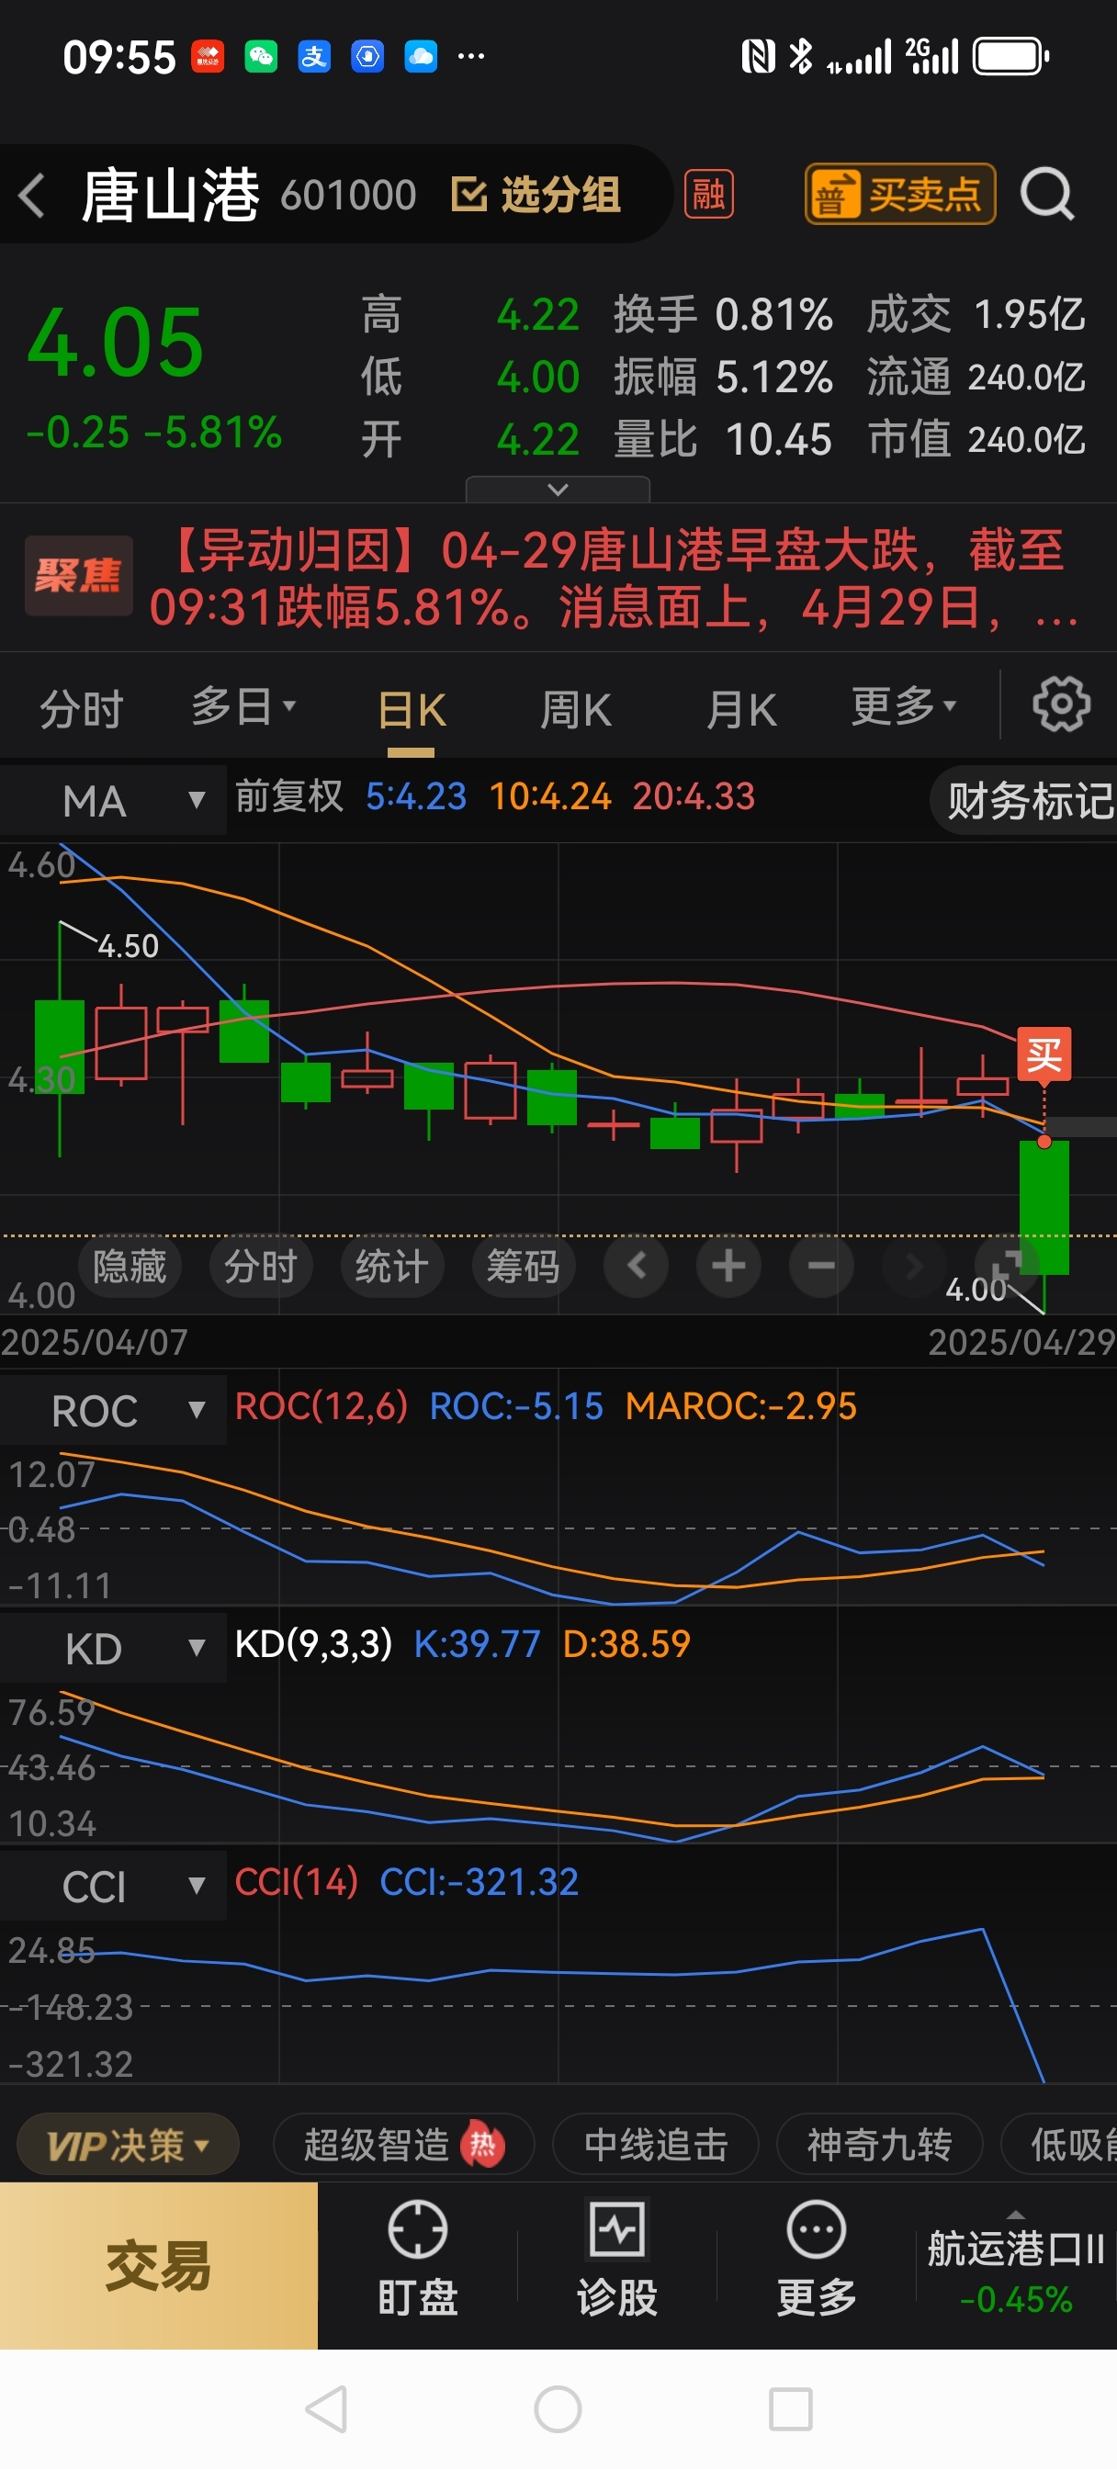
Task: Tap Android back navigation button
Action: (326, 2409)
